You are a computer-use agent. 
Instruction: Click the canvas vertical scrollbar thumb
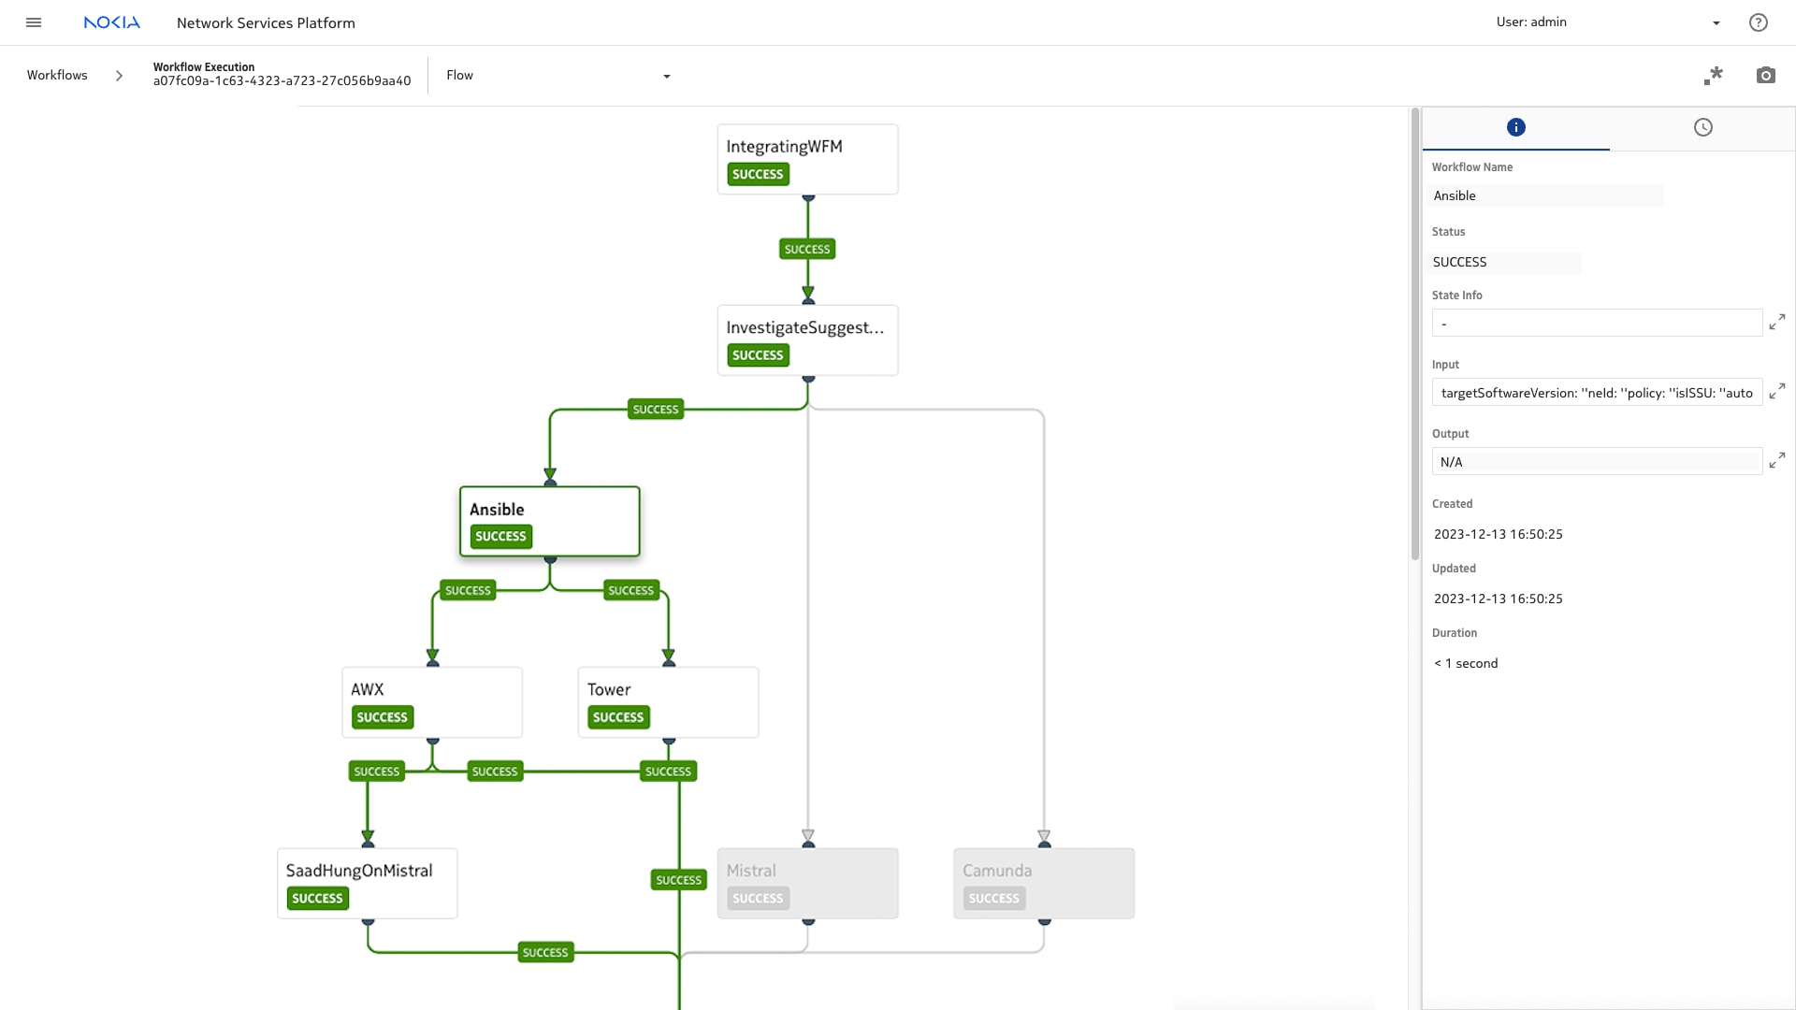coord(1415,334)
